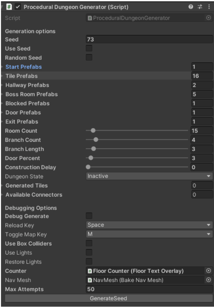This screenshot has height=307, width=214.
Task: Open component help reference icon
Action: (x=191, y=7)
